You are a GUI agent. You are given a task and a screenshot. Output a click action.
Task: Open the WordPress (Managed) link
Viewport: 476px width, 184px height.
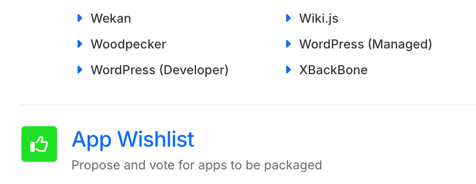click(x=365, y=44)
